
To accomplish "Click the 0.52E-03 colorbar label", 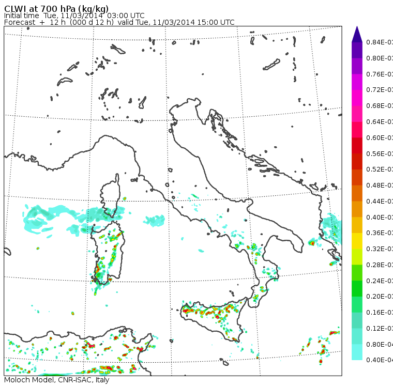I will (x=380, y=169).
